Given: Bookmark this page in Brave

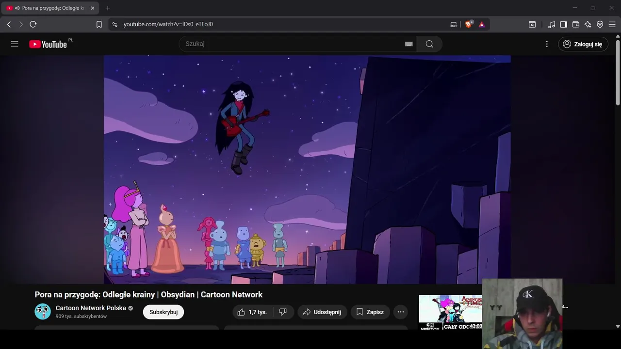Looking at the screenshot, I should [99, 24].
